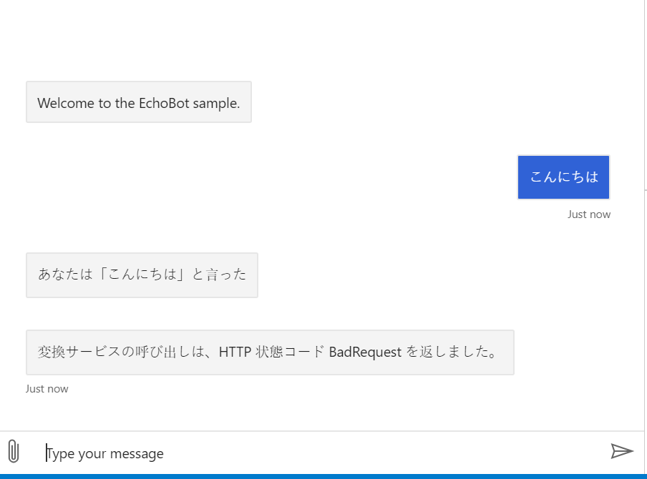Click the あなたは「こんにちは」と言った bot reply

point(142,275)
